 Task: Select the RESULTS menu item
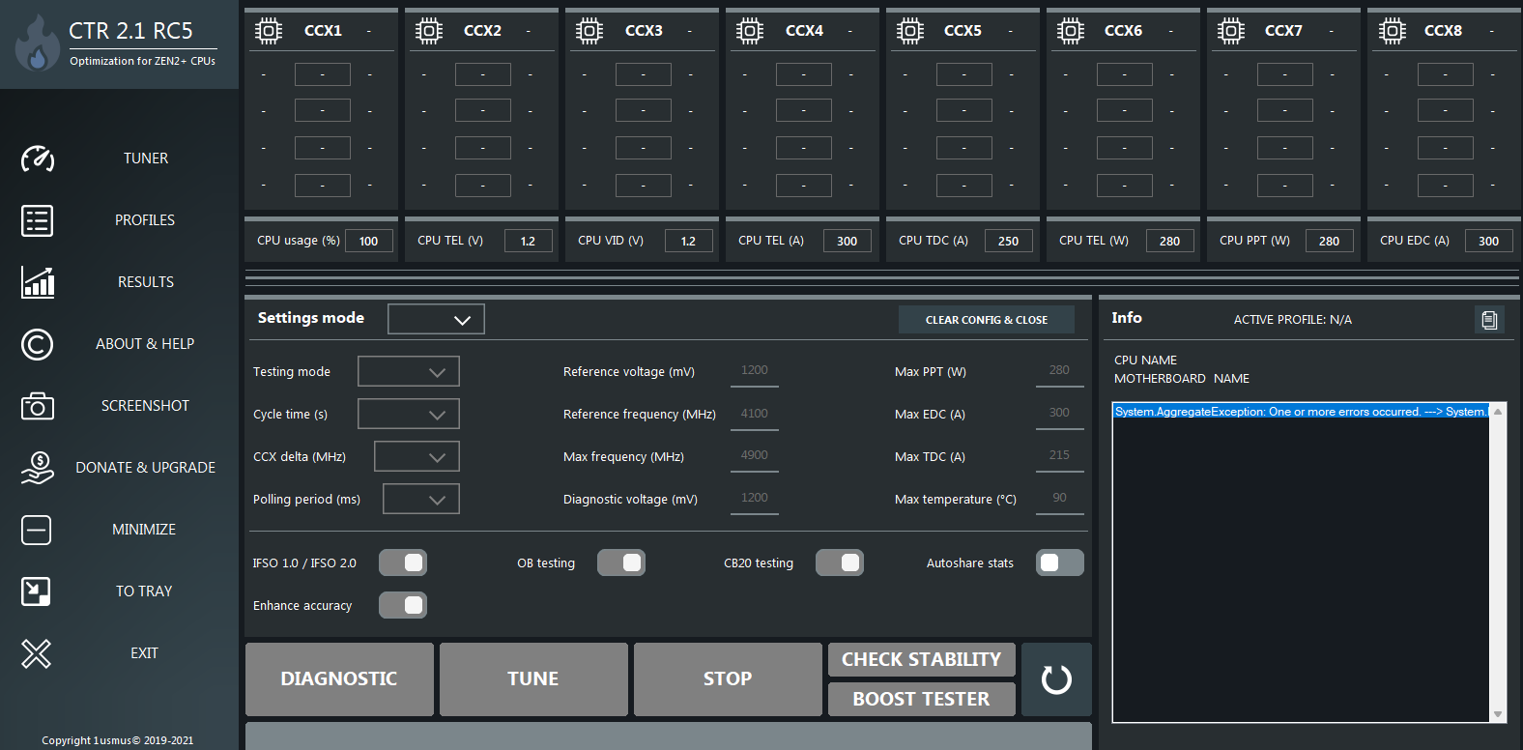click(146, 282)
